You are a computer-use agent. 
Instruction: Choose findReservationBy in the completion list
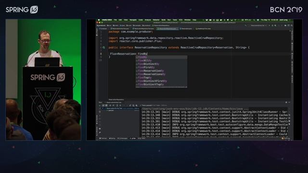[161, 71]
